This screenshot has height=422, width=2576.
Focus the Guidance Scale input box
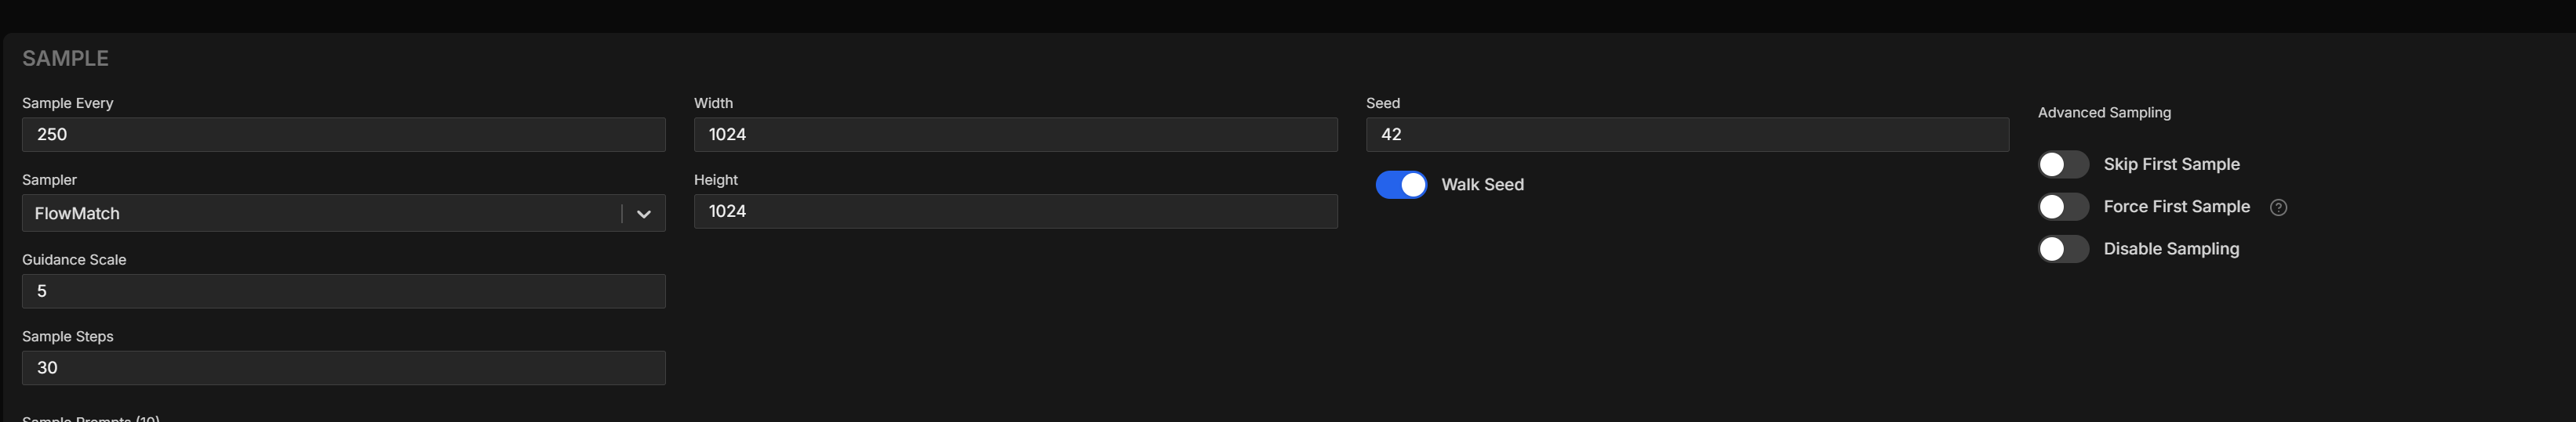343,291
